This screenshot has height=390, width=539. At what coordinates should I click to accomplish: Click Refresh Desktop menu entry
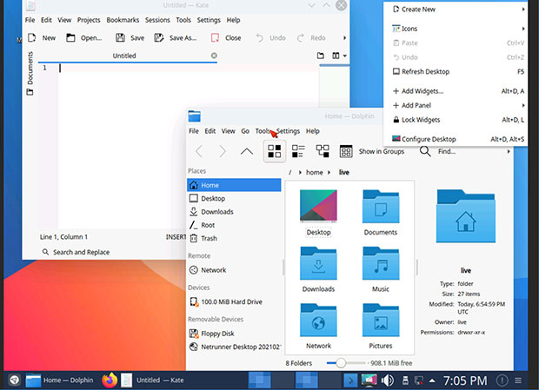(x=456, y=71)
